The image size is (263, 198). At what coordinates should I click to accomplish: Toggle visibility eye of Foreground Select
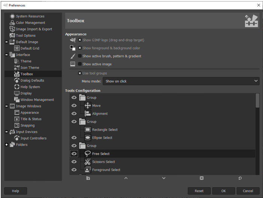click(x=74, y=170)
